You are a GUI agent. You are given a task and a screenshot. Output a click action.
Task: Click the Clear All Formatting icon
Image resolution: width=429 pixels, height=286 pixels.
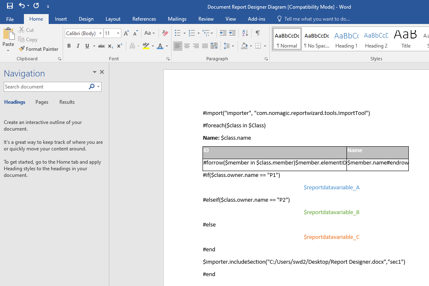[x=165, y=33]
